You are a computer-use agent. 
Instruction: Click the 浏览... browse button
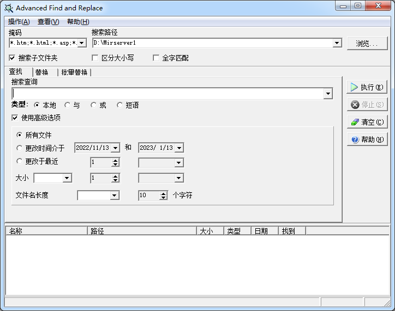(x=367, y=44)
